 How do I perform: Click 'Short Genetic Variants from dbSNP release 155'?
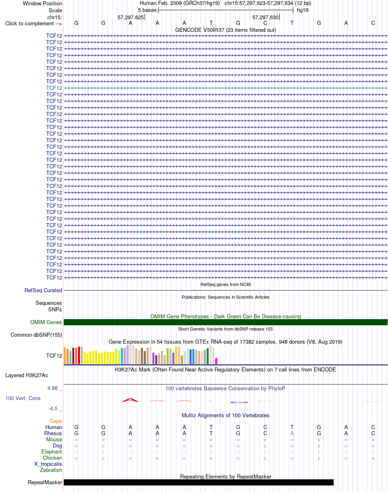coord(225,329)
